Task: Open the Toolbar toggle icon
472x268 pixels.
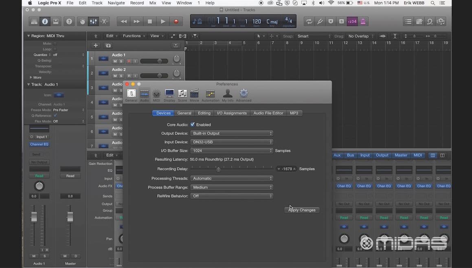Action: 56,21
